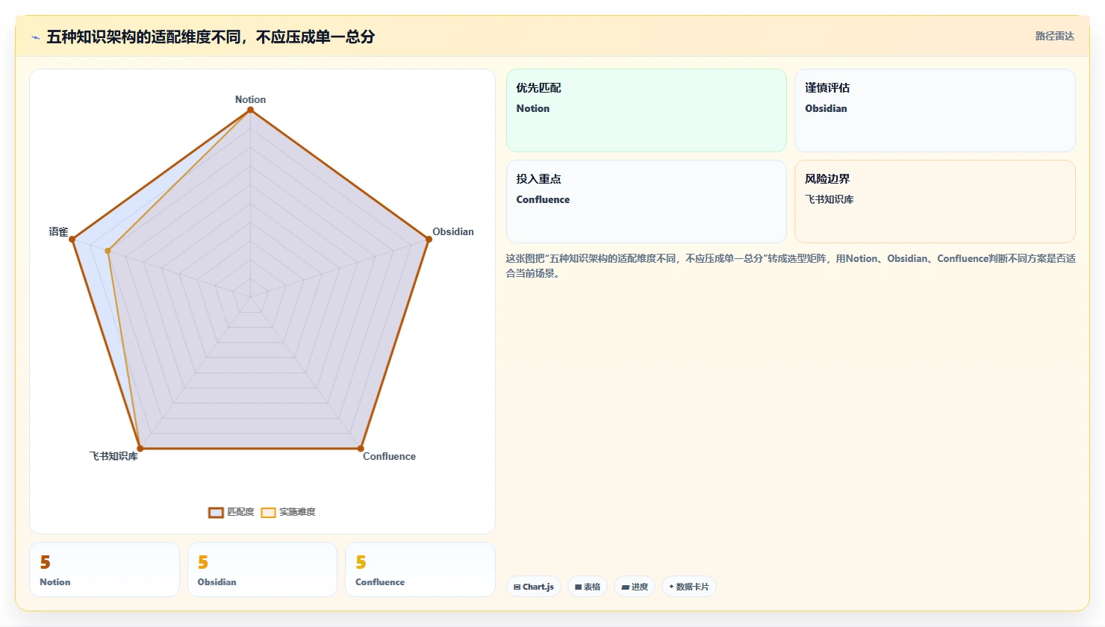The height and width of the screenshot is (627, 1105).
Task: Select the 投入重点 Confluence card
Action: (647, 202)
